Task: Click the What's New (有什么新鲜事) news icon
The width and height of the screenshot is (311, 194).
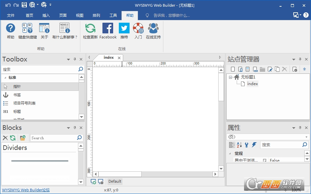Action: 65,28
